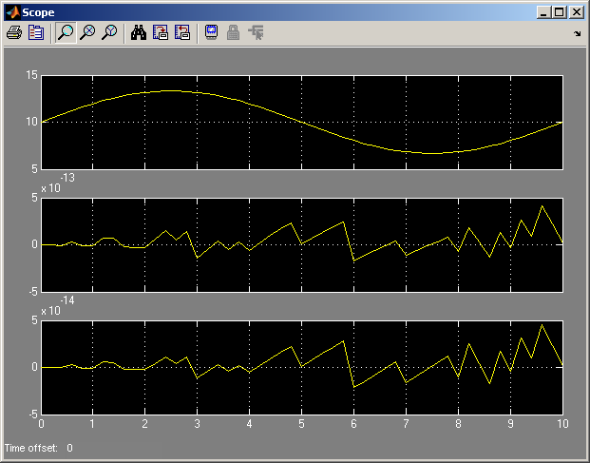Select Zoom Y-axis tool

point(110,32)
